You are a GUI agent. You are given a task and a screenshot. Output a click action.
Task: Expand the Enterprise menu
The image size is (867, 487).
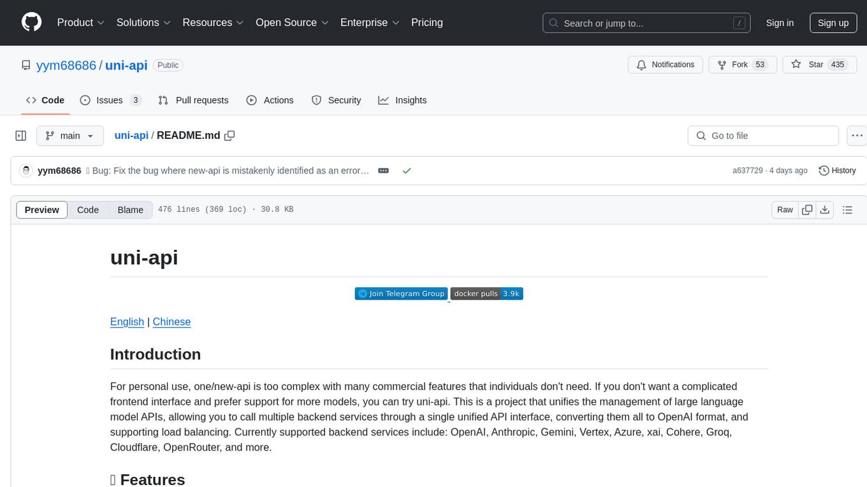(370, 22)
